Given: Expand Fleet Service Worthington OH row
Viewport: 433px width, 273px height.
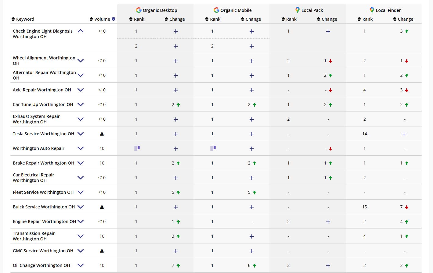Looking at the screenshot, I should pos(81,192).
